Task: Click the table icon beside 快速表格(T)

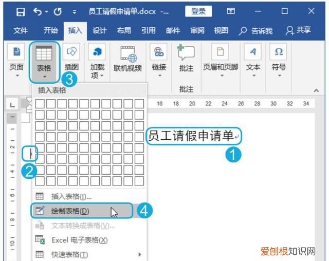Action: pyautogui.click(x=40, y=254)
